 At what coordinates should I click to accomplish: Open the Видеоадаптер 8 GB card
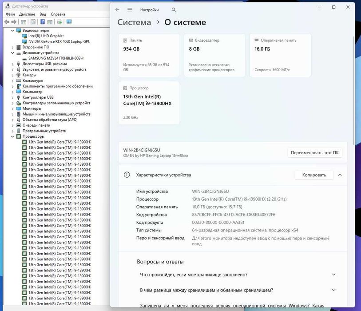click(x=214, y=55)
